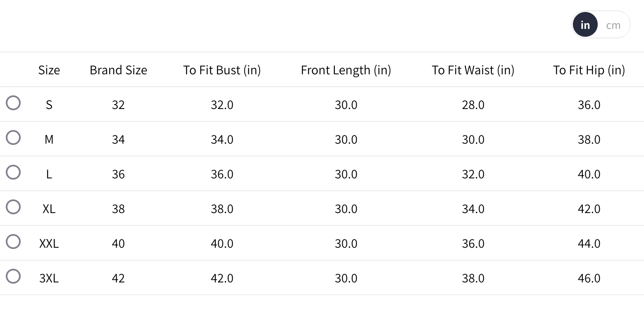644x327 pixels.
Task: Choose the size M radio button
Action: pyautogui.click(x=13, y=137)
